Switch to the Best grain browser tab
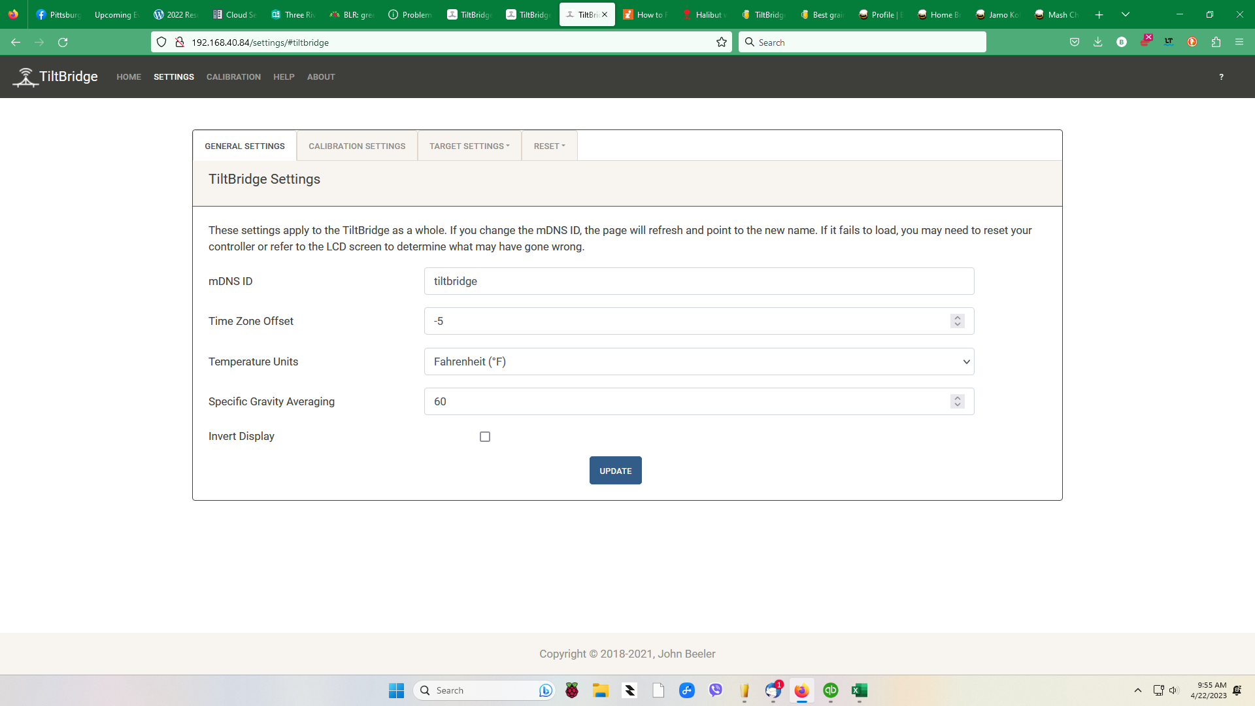The height and width of the screenshot is (706, 1255). [822, 14]
